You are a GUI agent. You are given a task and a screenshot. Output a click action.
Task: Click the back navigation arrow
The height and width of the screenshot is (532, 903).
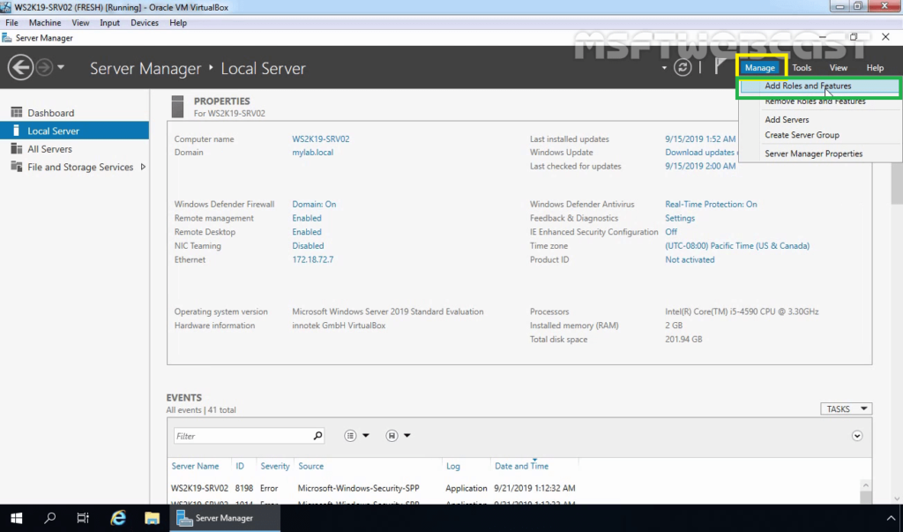[20, 67]
